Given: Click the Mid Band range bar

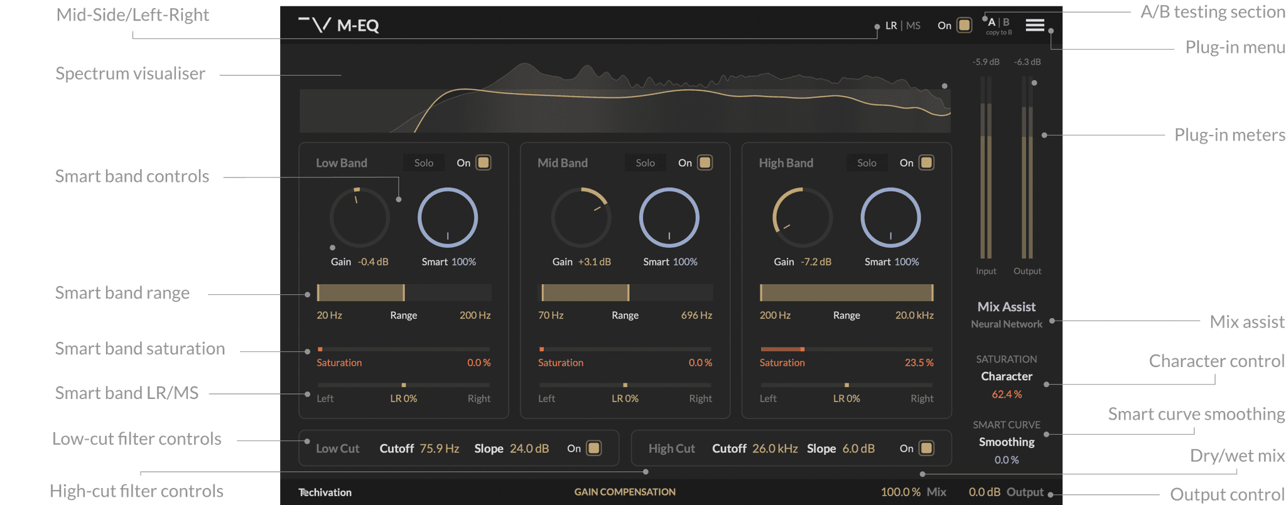Looking at the screenshot, I should [625, 292].
